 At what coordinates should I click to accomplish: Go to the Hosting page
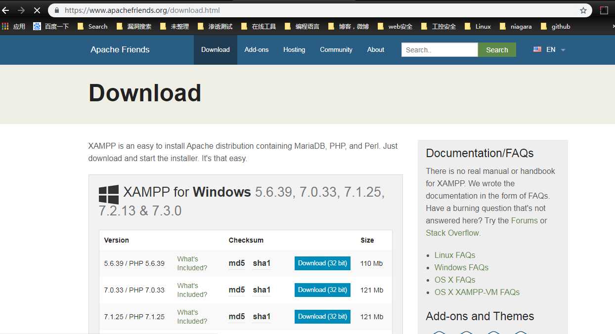(x=294, y=49)
